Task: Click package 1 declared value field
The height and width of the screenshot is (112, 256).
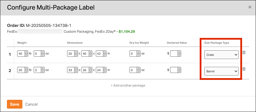Action: pyautogui.click(x=174, y=54)
